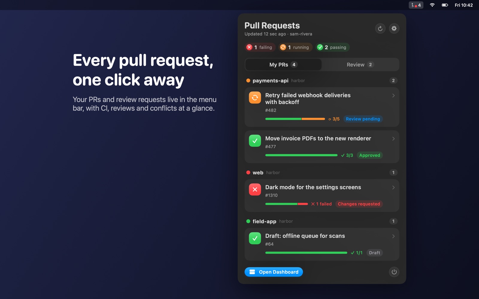Click the battery icon in menu bar
This screenshot has width=479, height=299.
[x=445, y=5]
